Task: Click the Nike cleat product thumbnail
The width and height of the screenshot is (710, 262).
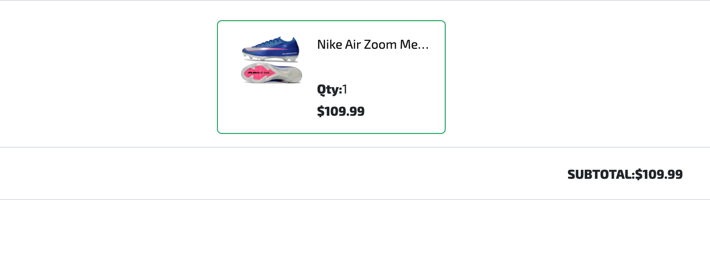Action: 271,60
